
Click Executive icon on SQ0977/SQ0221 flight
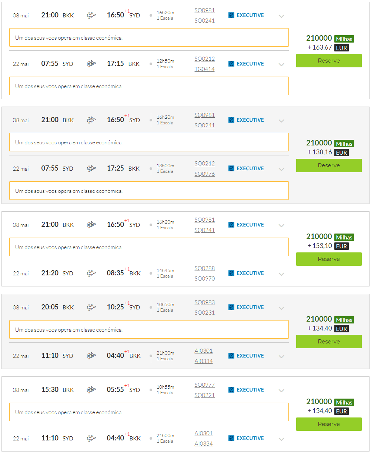(231, 390)
